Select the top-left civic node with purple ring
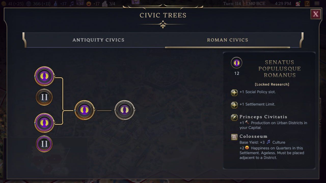The image size is (326, 183). tap(44, 76)
